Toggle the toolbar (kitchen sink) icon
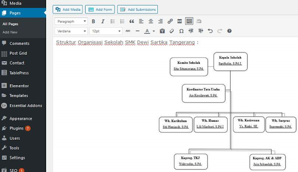 189,21
